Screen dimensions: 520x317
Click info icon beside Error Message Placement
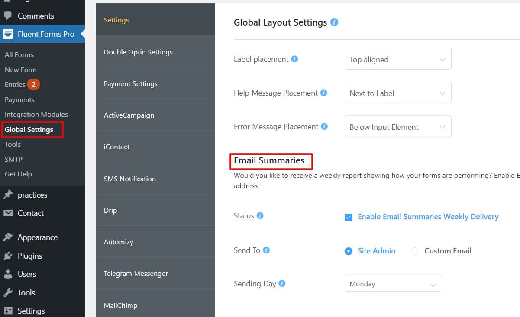(x=324, y=126)
